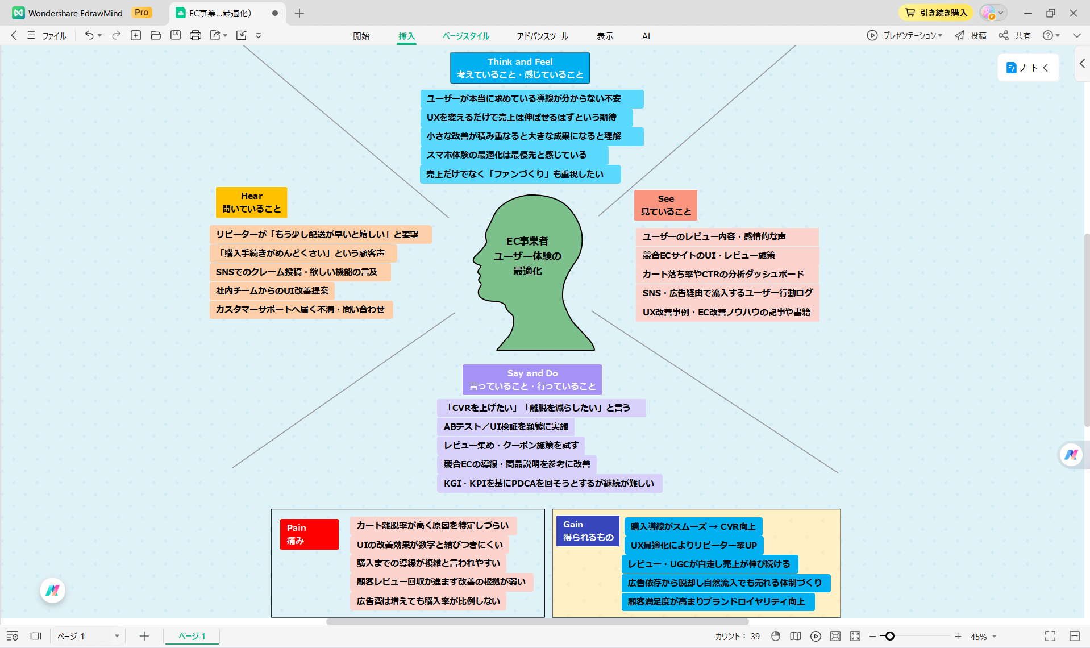This screenshot has height=648, width=1090.
Task: Toggle the fullscreen mode icon at bottom right
Action: pos(1050,636)
